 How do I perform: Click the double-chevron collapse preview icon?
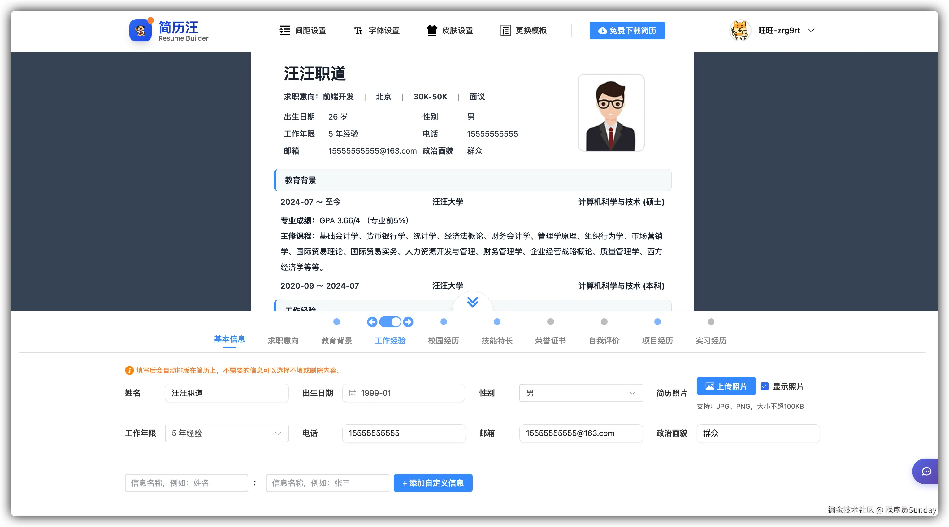click(472, 302)
